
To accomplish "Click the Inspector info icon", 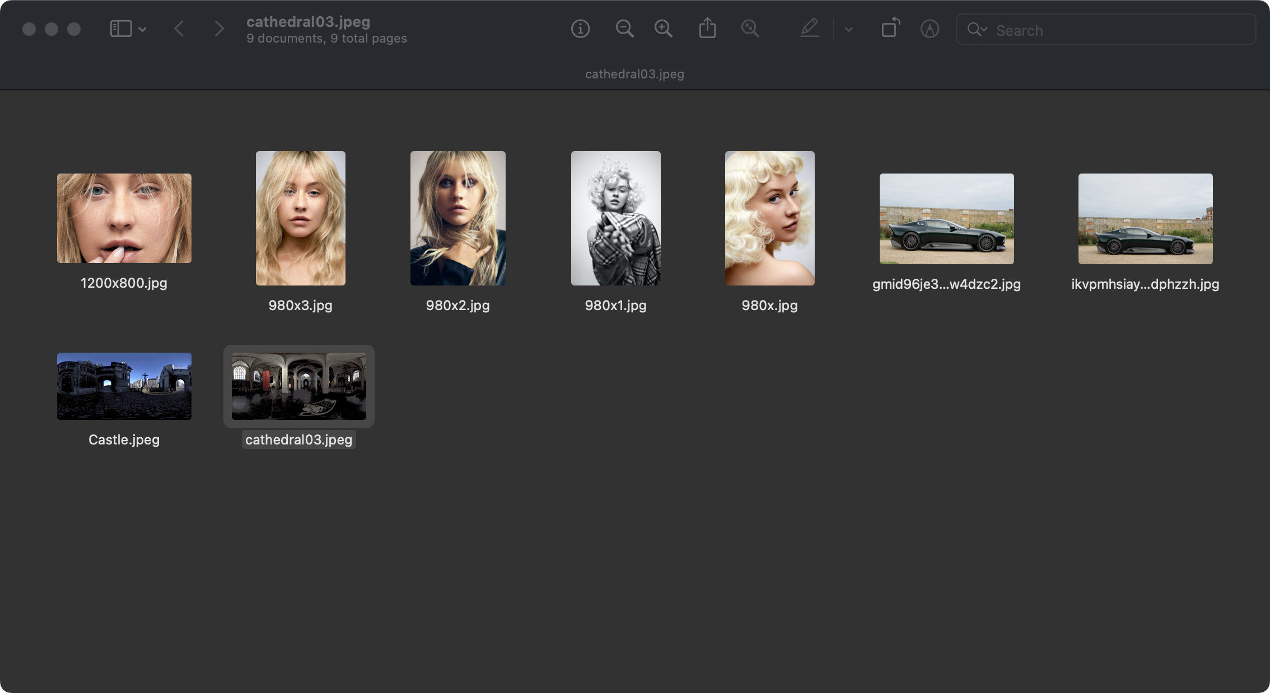I will pyautogui.click(x=580, y=29).
